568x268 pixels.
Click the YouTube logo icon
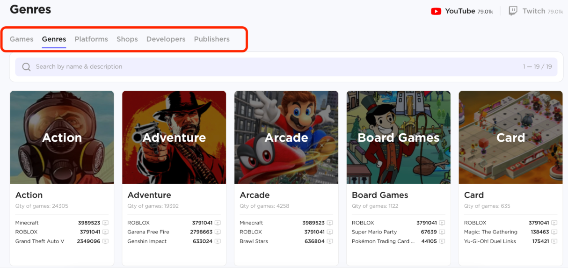[436, 11]
